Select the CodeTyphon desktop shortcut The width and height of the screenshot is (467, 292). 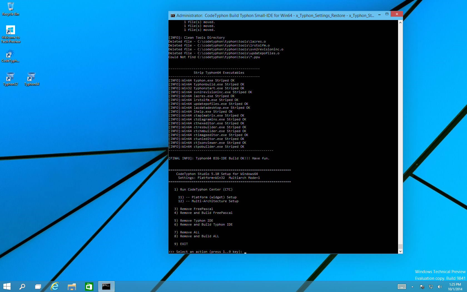point(10,56)
